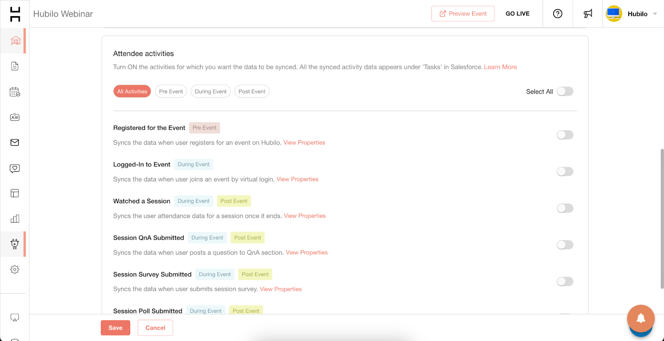This screenshot has width=664, height=341.
Task: Open the bar chart analytics icon
Action: (15, 219)
